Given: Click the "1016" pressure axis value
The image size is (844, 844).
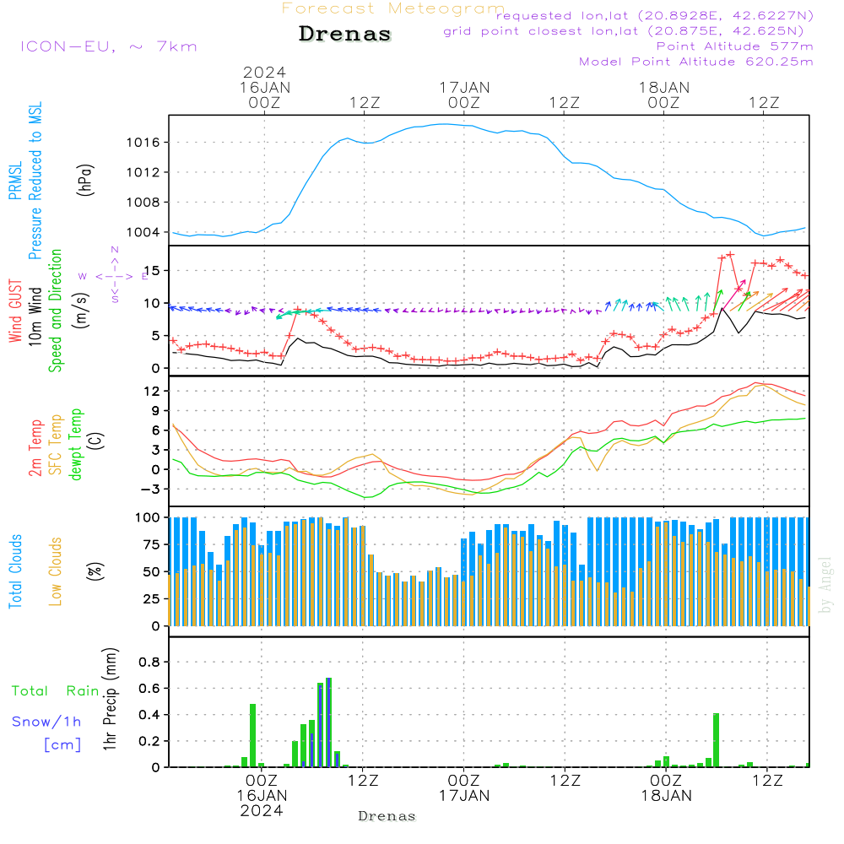Looking at the screenshot, I should tap(143, 143).
